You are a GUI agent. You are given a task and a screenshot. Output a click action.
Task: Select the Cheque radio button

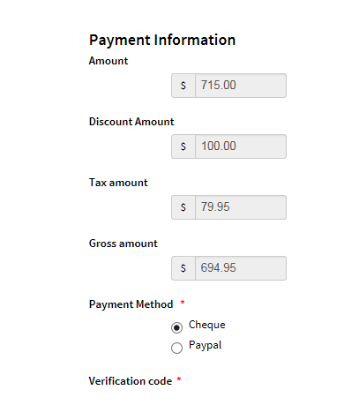176,327
